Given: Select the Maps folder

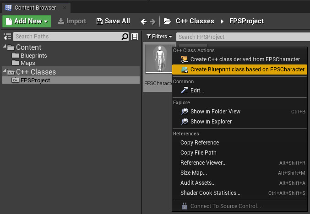Looking at the screenshot, I should [x=27, y=63].
